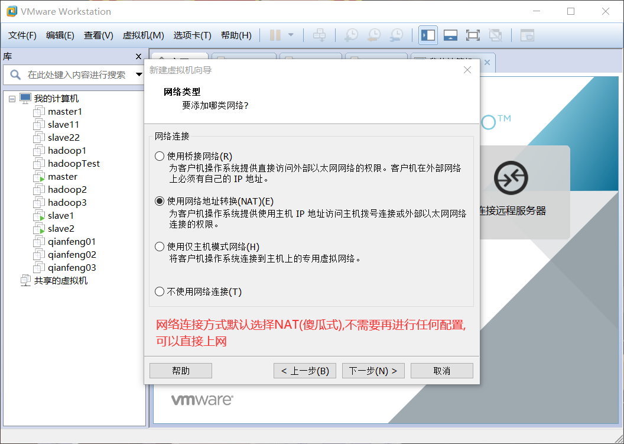
Task: Select hadoop3 in the library tree
Action: [x=67, y=203]
